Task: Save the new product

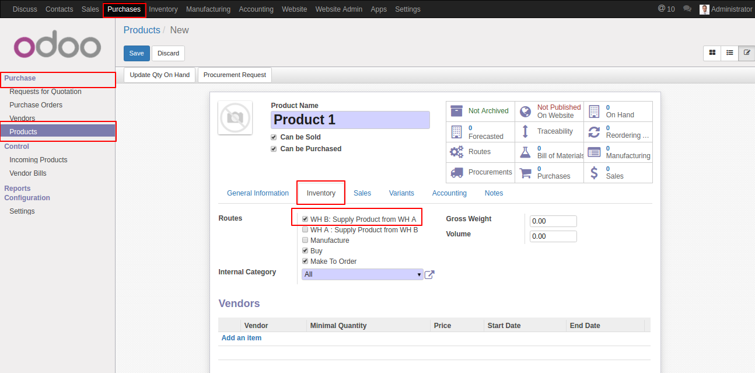Action: point(137,53)
